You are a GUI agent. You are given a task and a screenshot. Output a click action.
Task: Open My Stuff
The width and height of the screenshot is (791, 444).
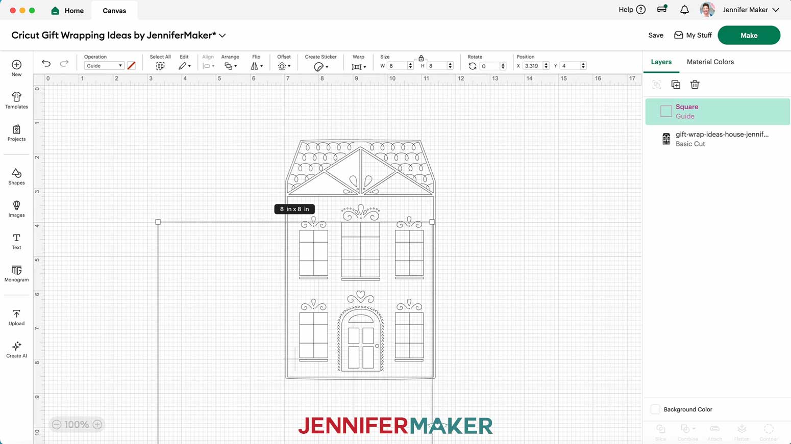[x=693, y=35]
